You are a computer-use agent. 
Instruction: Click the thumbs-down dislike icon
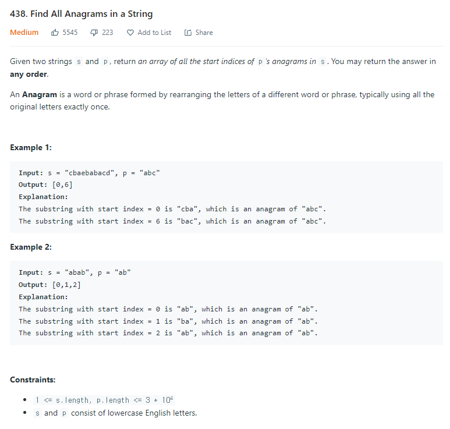[x=94, y=33]
